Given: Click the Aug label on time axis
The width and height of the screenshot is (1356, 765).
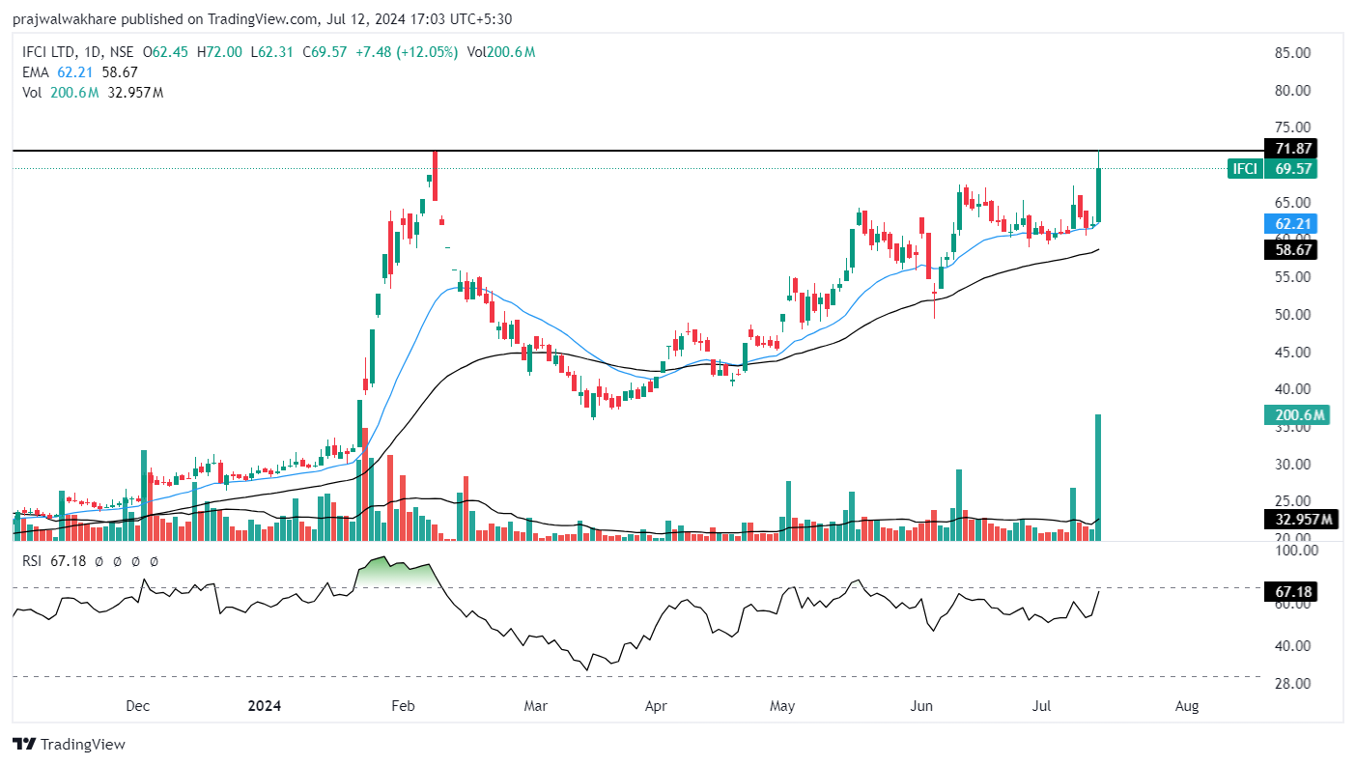Looking at the screenshot, I should 1187,706.
